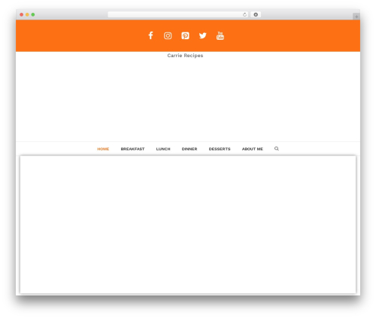This screenshot has width=376, height=318.
Task: Minimize the window with yellow button
Action: coord(27,14)
